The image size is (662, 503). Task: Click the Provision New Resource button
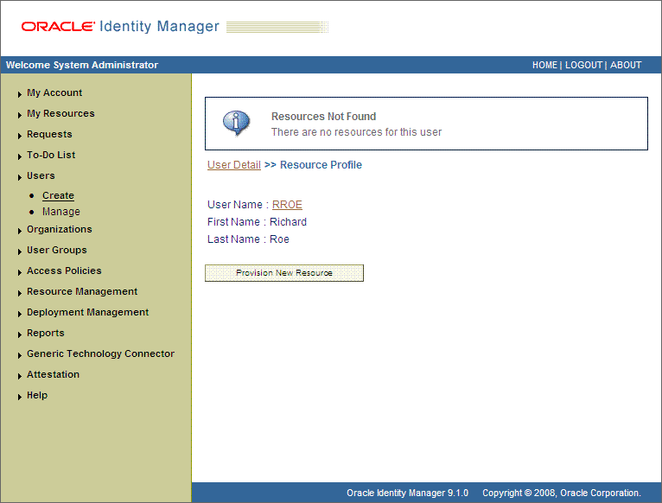(x=284, y=273)
